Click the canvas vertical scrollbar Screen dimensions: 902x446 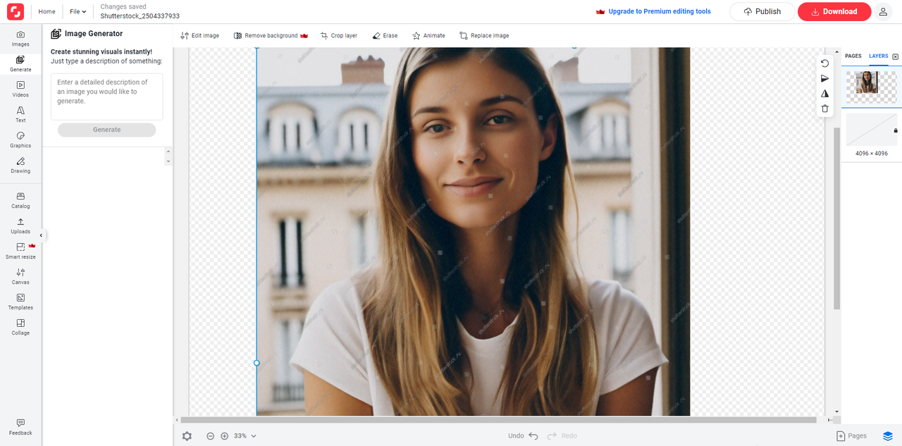pos(836,218)
